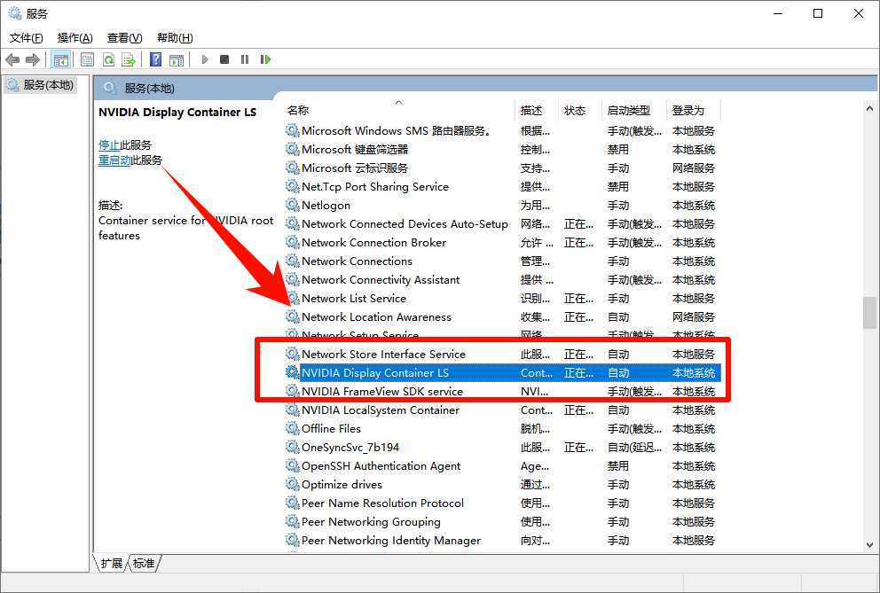Click the Export List toolbar icon

tap(130, 59)
